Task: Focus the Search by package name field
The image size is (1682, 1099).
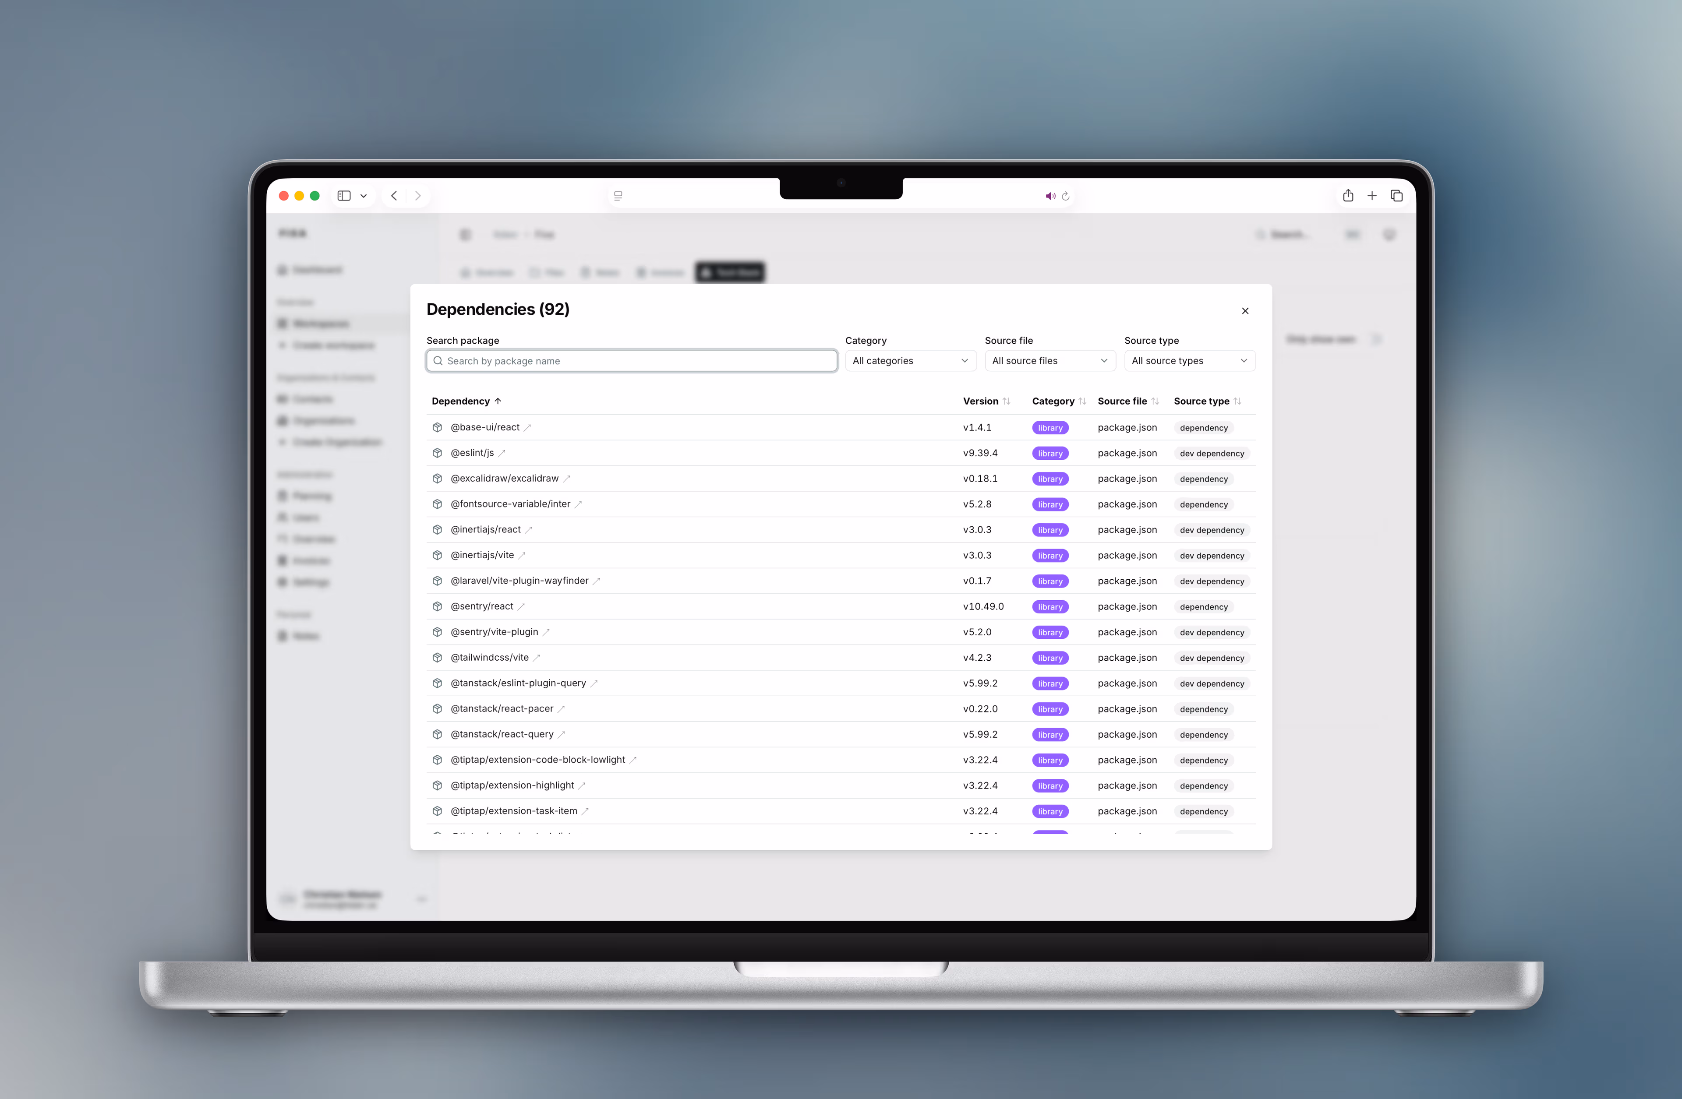Action: point(632,361)
